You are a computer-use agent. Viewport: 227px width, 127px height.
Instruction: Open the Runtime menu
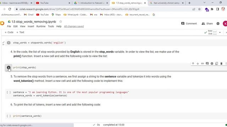[x=41, y=26]
